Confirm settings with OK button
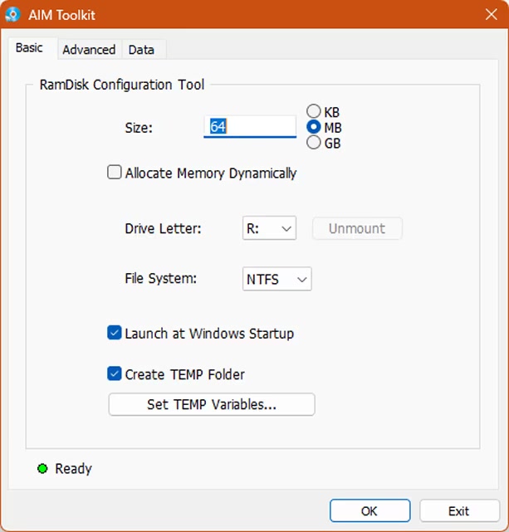 click(370, 510)
